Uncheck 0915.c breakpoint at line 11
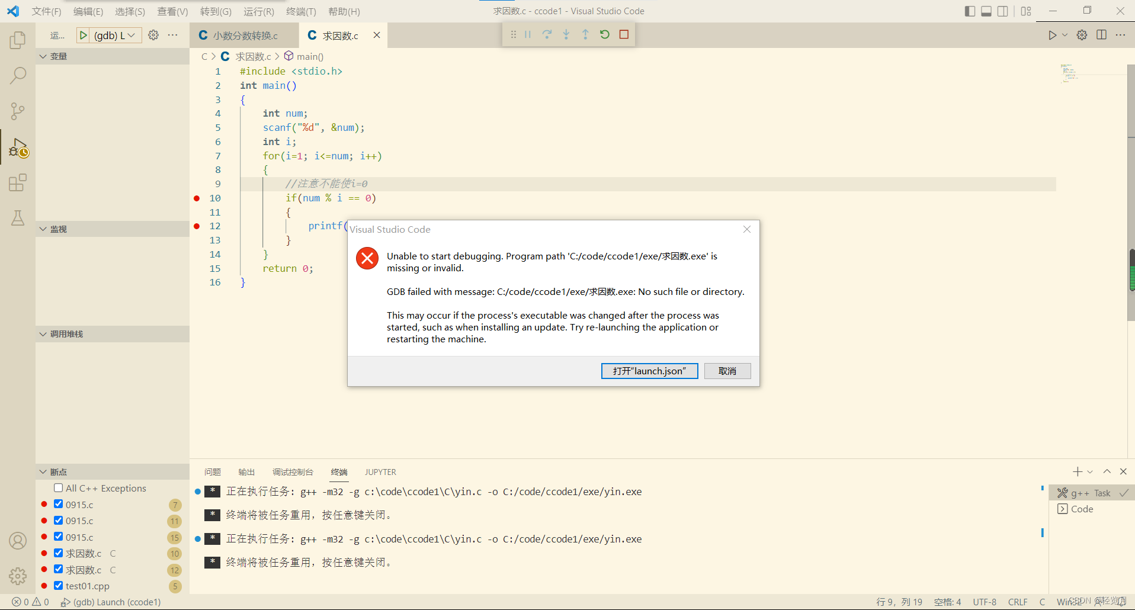This screenshot has height=610, width=1135. pos(58,520)
